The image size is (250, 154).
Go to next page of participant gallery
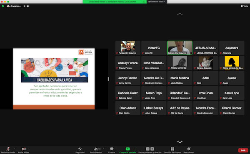click(180, 142)
